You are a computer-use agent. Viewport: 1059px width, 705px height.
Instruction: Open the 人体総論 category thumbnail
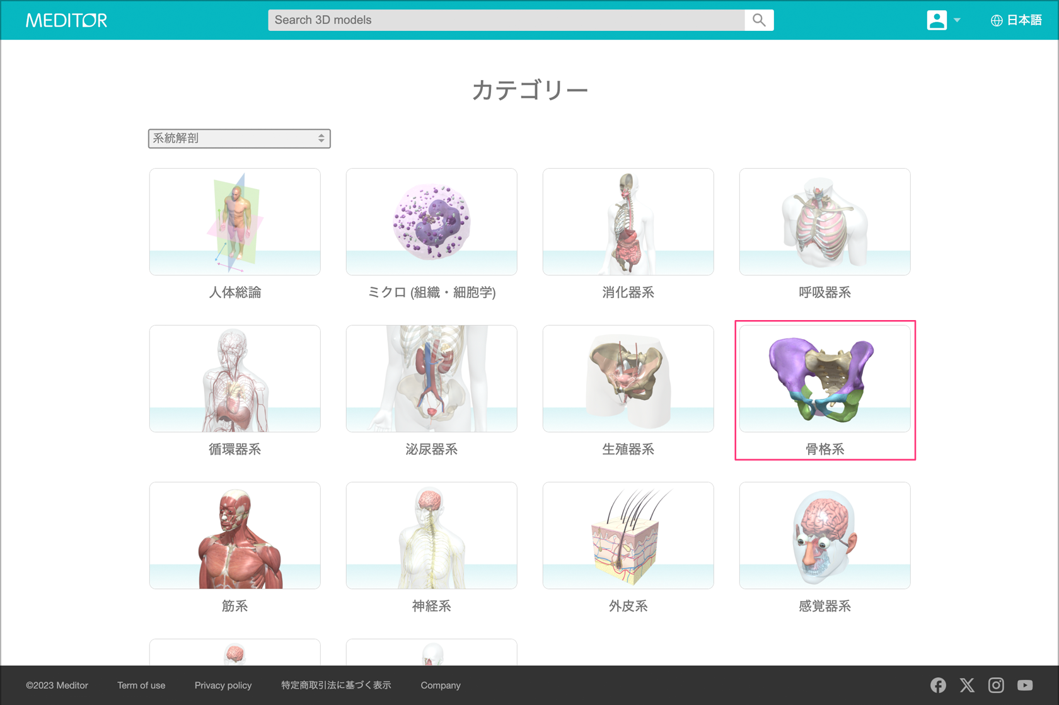pyautogui.click(x=234, y=222)
